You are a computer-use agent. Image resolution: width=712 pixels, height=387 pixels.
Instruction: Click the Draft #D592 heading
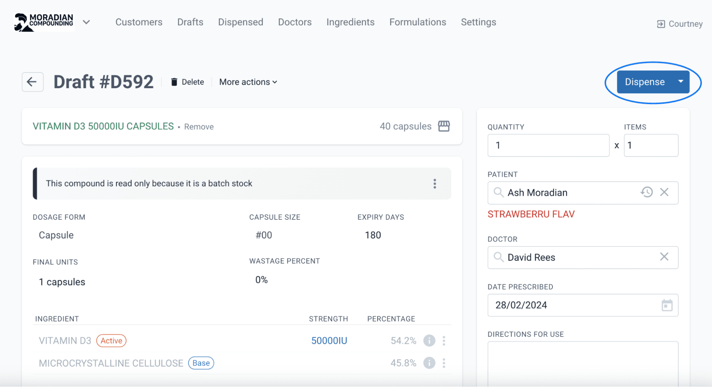pos(103,82)
